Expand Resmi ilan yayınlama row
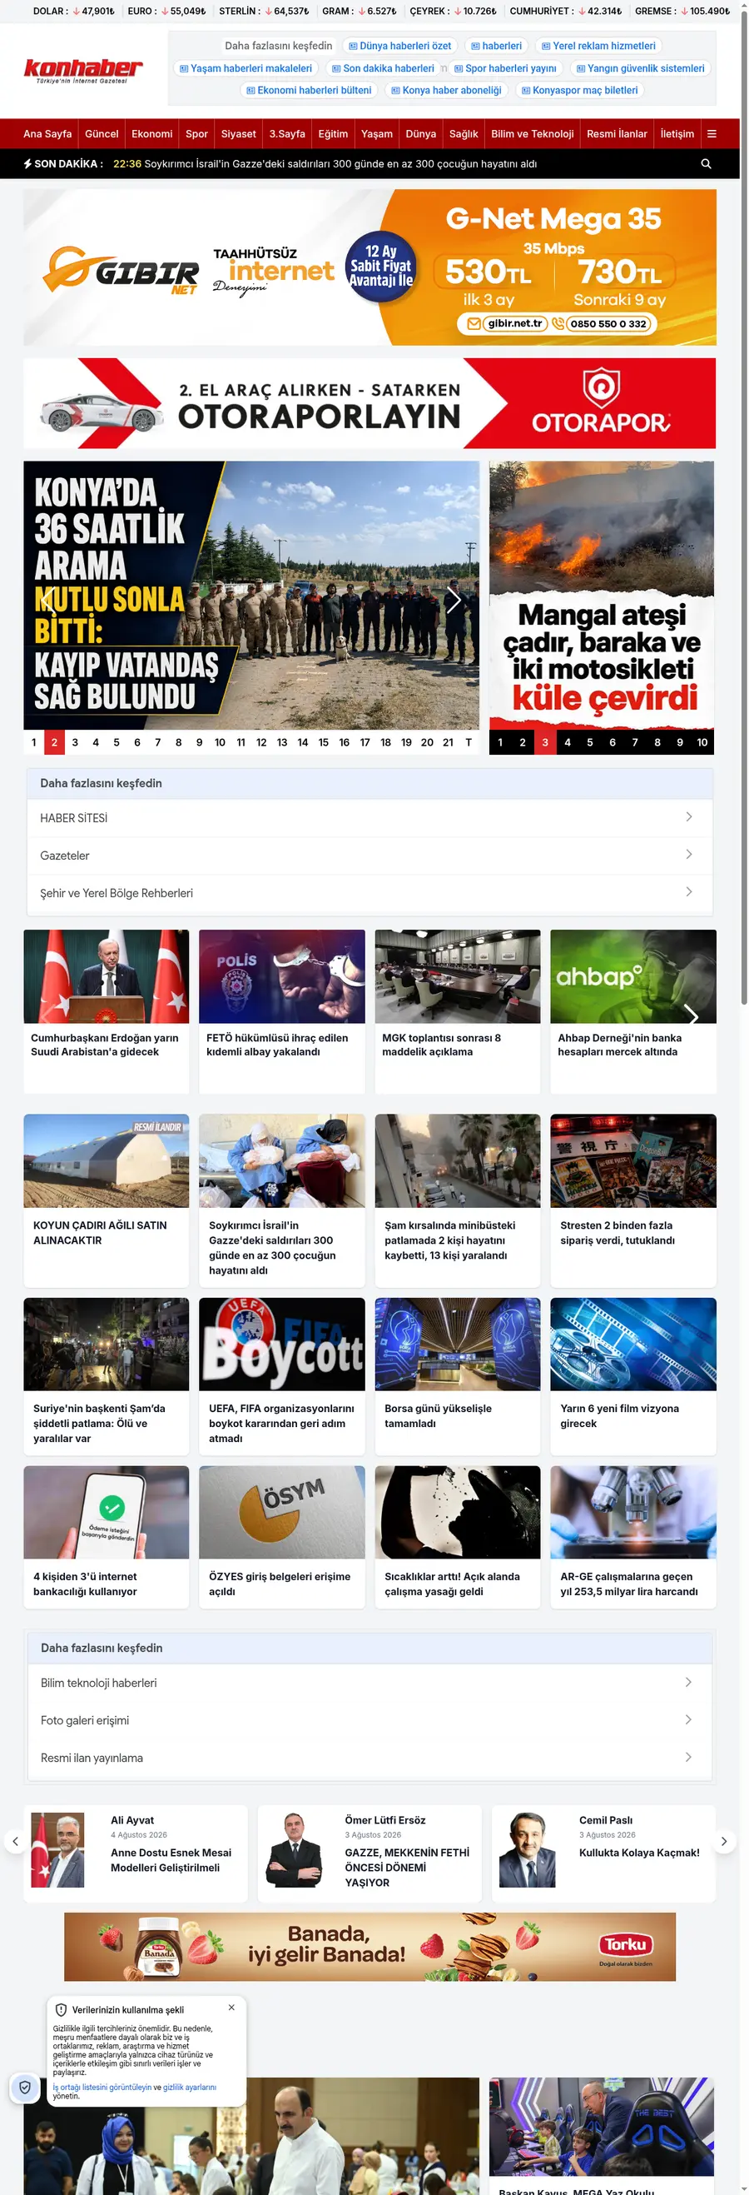The height and width of the screenshot is (2195, 749). coord(370,1757)
